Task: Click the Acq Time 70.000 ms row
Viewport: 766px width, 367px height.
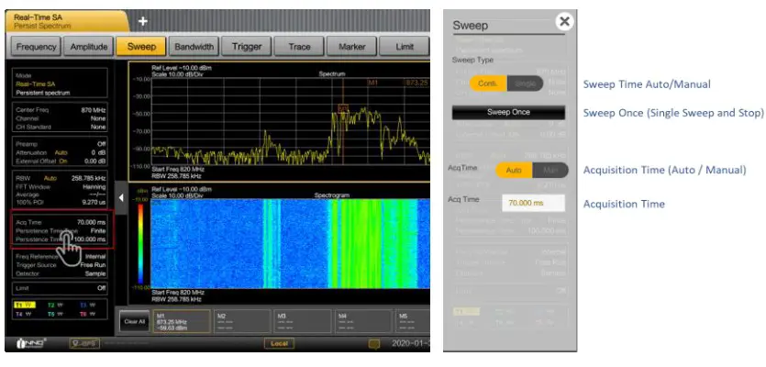Action: pyautogui.click(x=61, y=222)
